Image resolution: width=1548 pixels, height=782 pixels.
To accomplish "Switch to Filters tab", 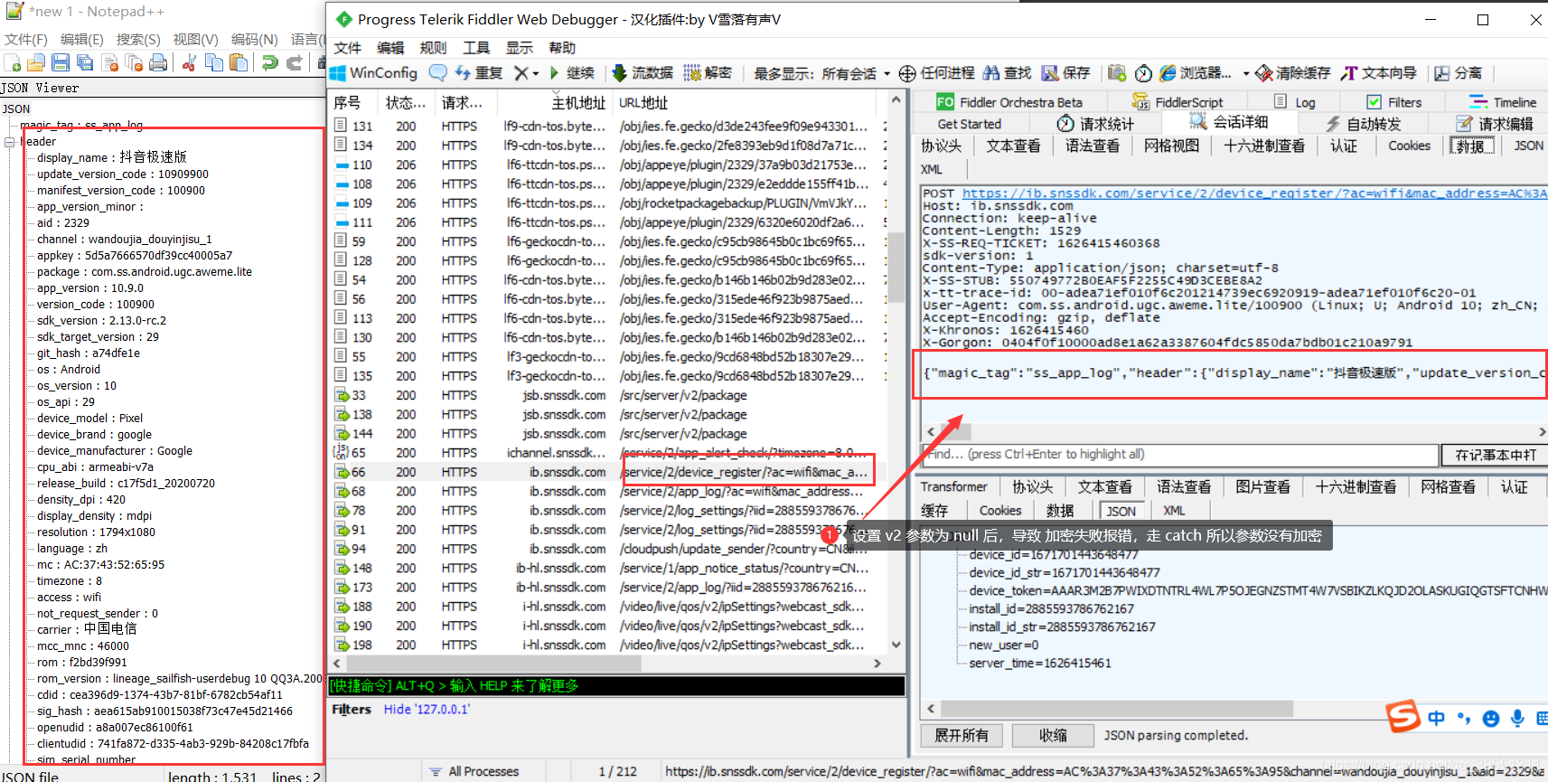I will 1394,102.
